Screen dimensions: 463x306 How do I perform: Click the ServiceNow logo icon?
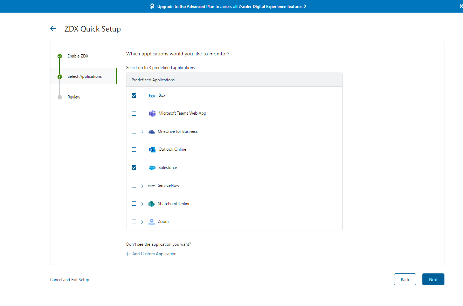pos(152,186)
